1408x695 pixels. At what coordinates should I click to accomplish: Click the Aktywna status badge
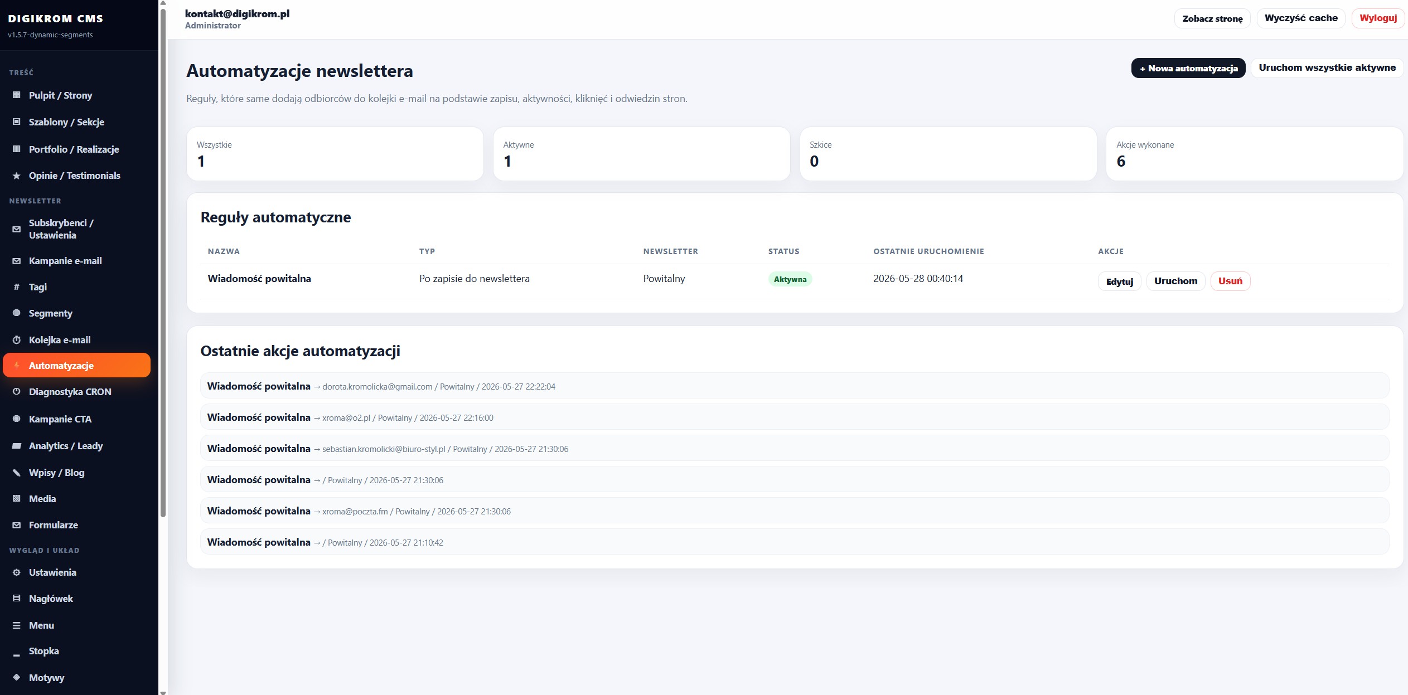(790, 279)
